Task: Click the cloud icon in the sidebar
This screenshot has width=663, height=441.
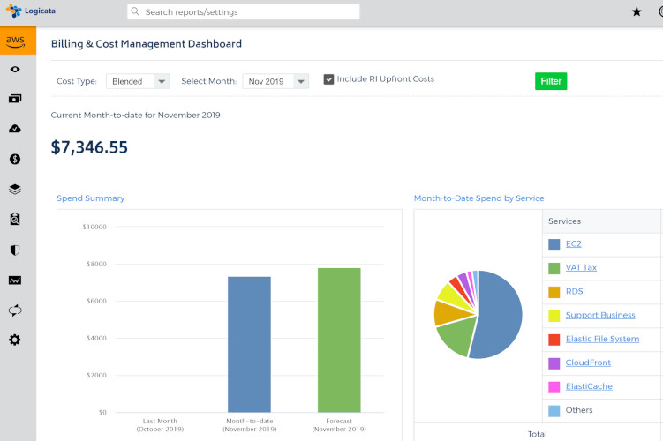Action: click(15, 130)
